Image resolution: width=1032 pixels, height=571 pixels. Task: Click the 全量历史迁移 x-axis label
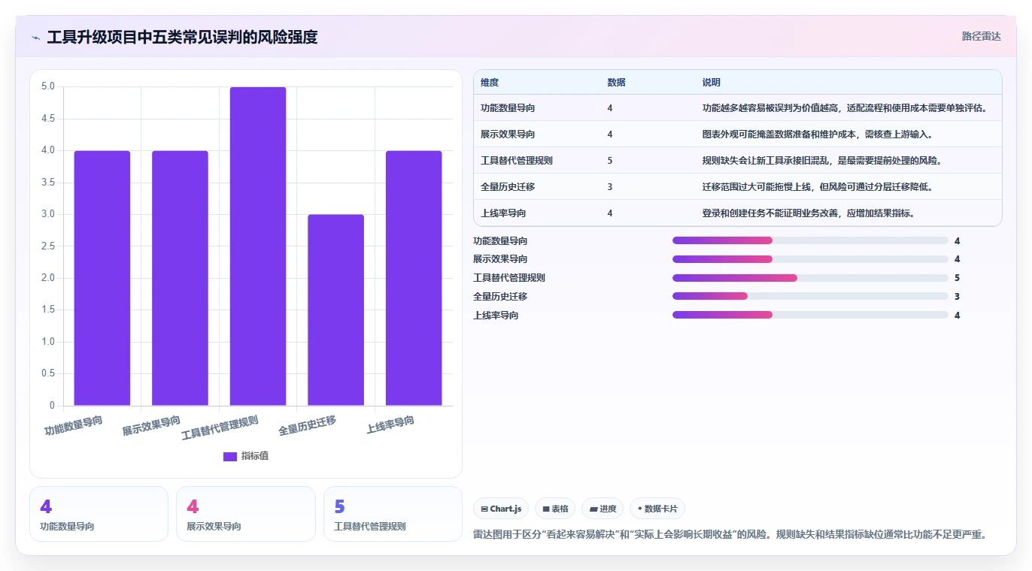point(308,426)
